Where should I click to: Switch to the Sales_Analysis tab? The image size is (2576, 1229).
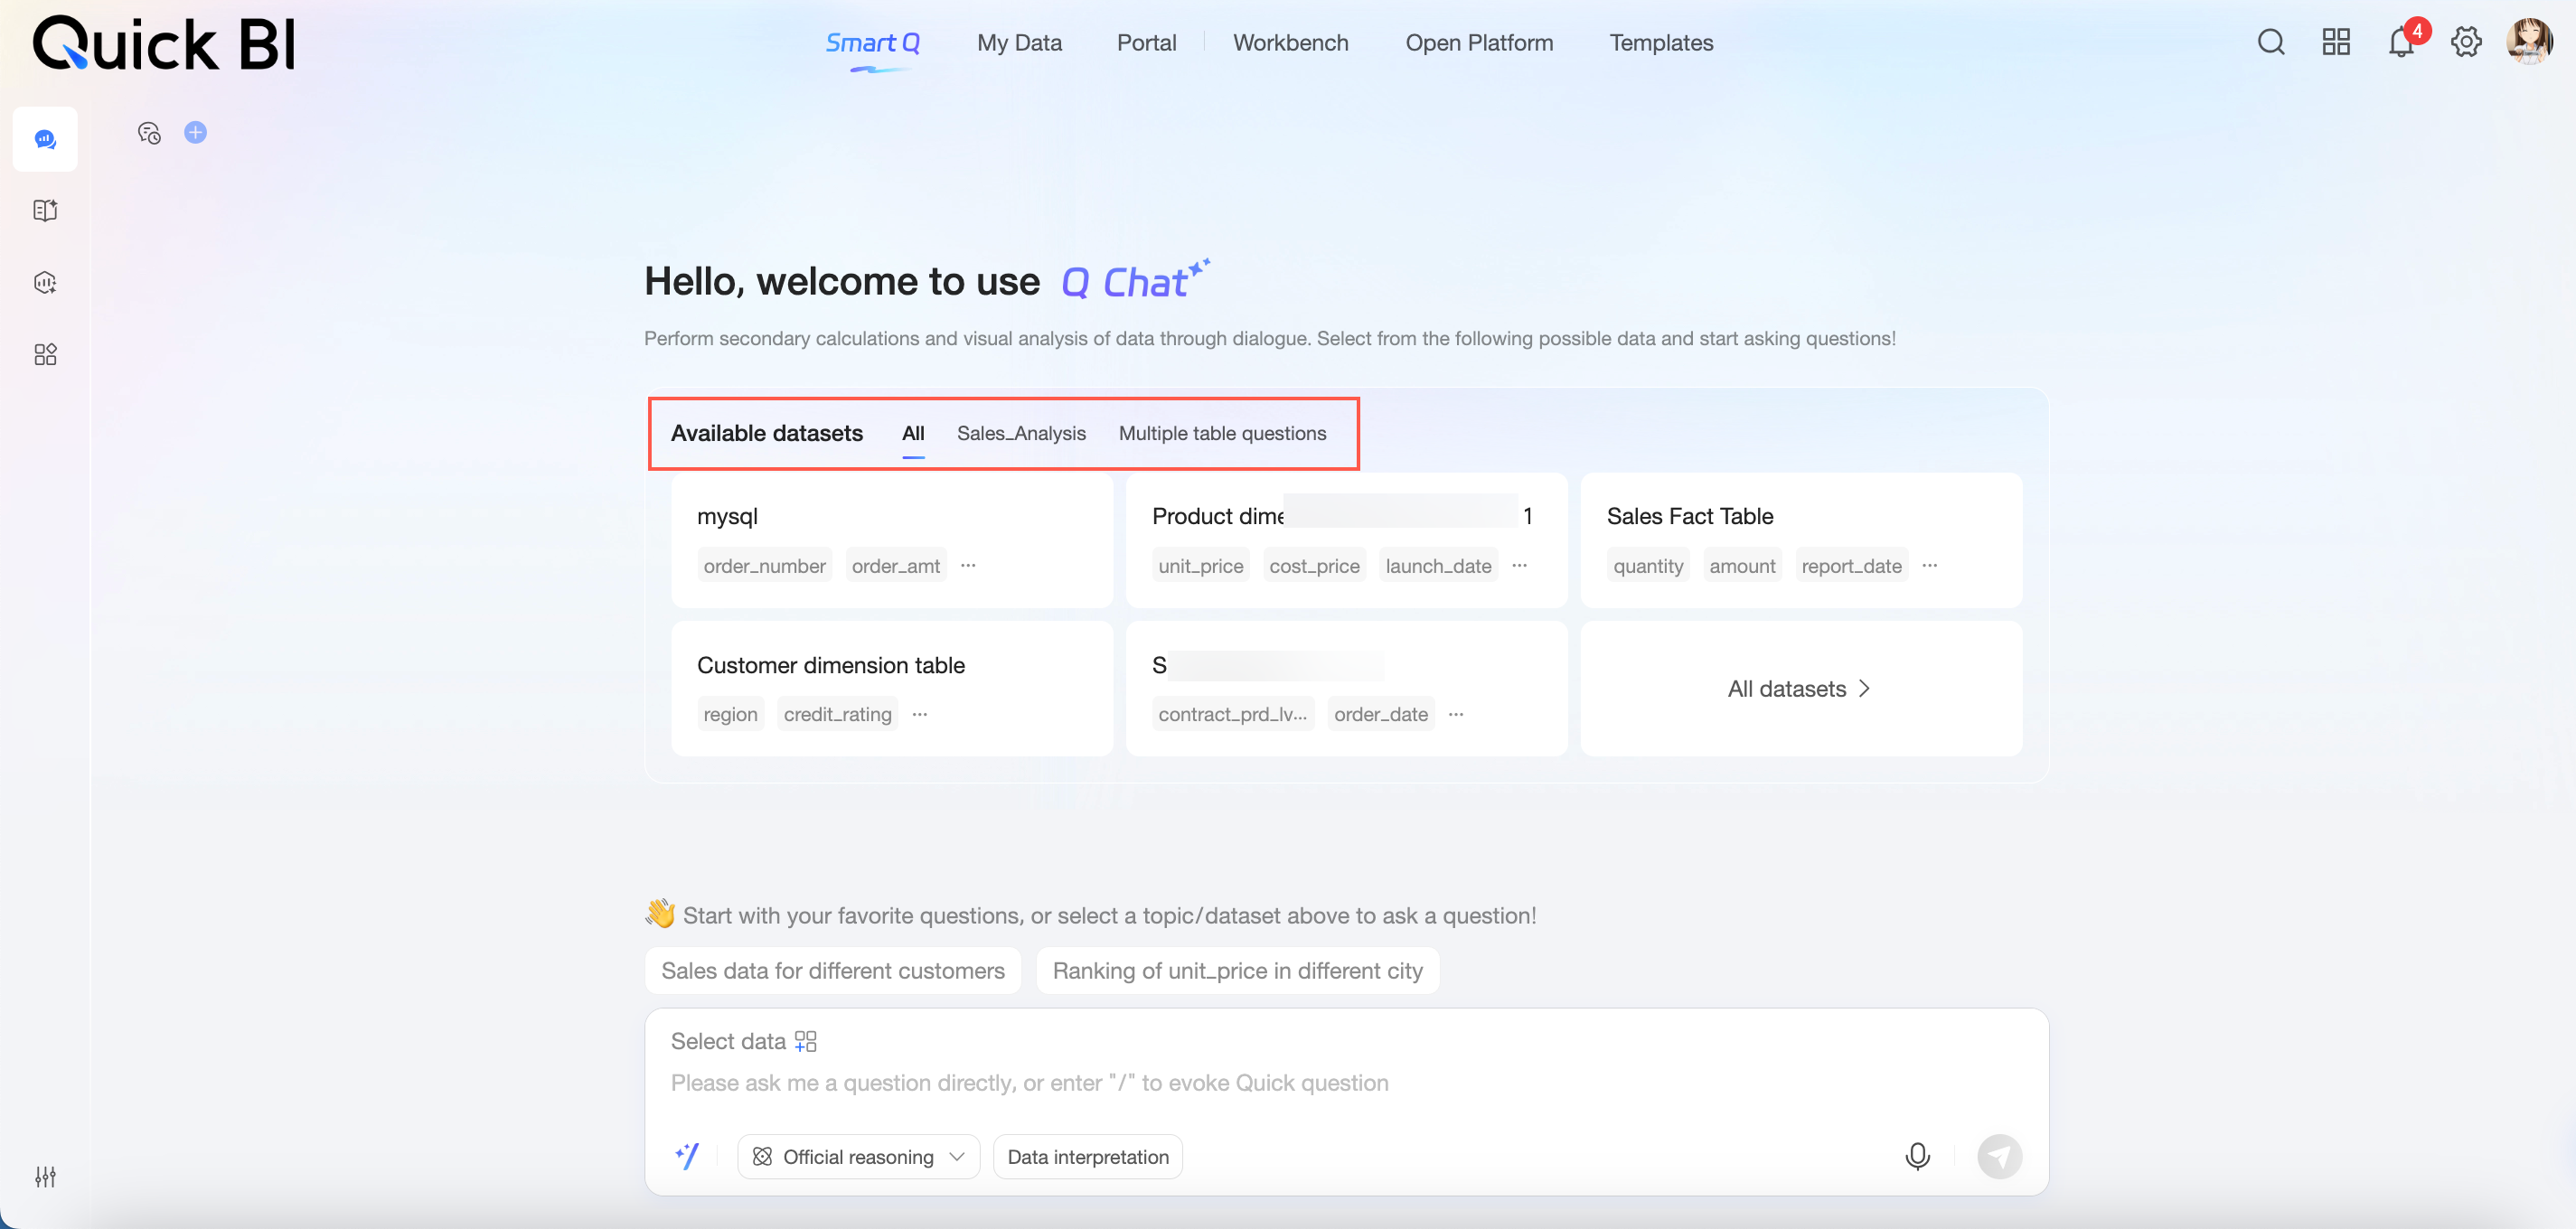coord(1020,433)
